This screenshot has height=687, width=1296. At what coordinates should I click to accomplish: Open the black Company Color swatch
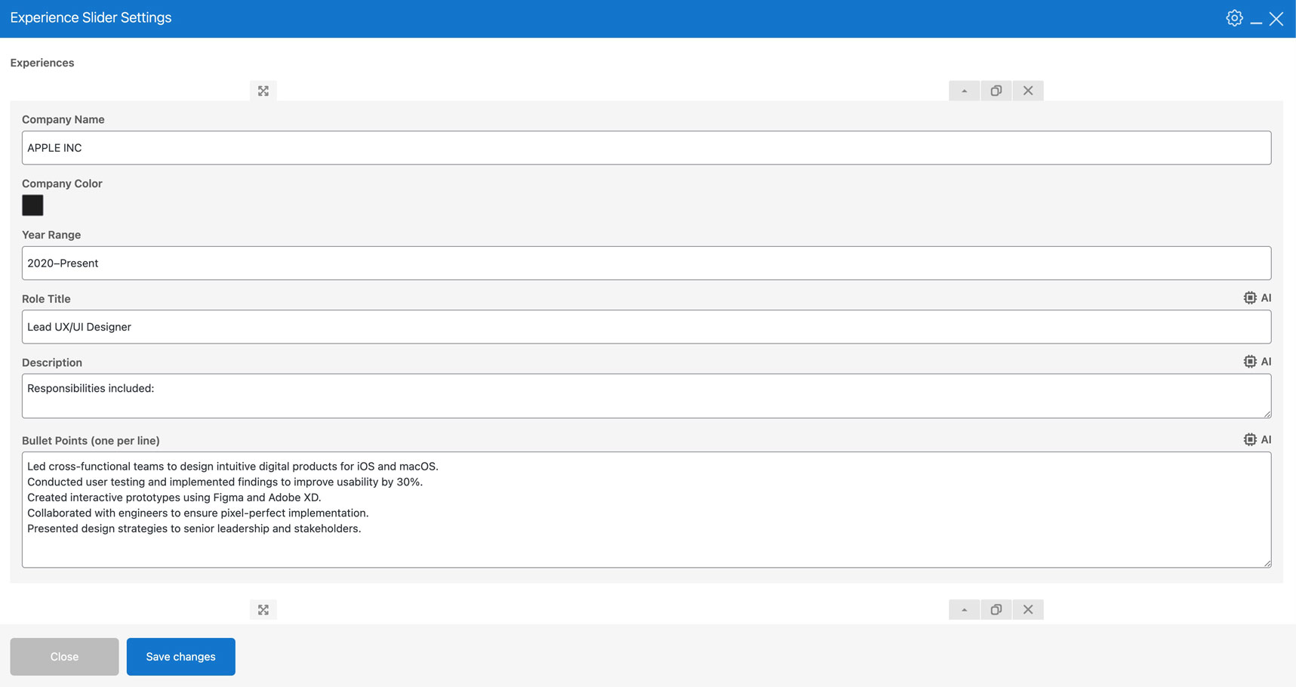coord(32,205)
